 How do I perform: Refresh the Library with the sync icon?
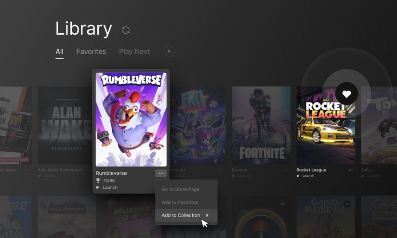pyautogui.click(x=126, y=30)
